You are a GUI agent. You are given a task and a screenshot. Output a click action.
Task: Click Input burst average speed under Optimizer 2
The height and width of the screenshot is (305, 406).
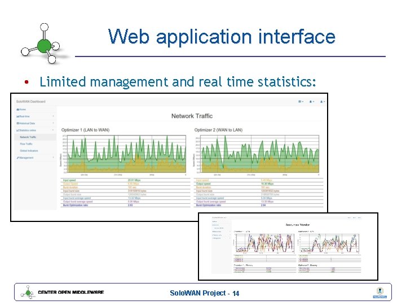point(259,198)
